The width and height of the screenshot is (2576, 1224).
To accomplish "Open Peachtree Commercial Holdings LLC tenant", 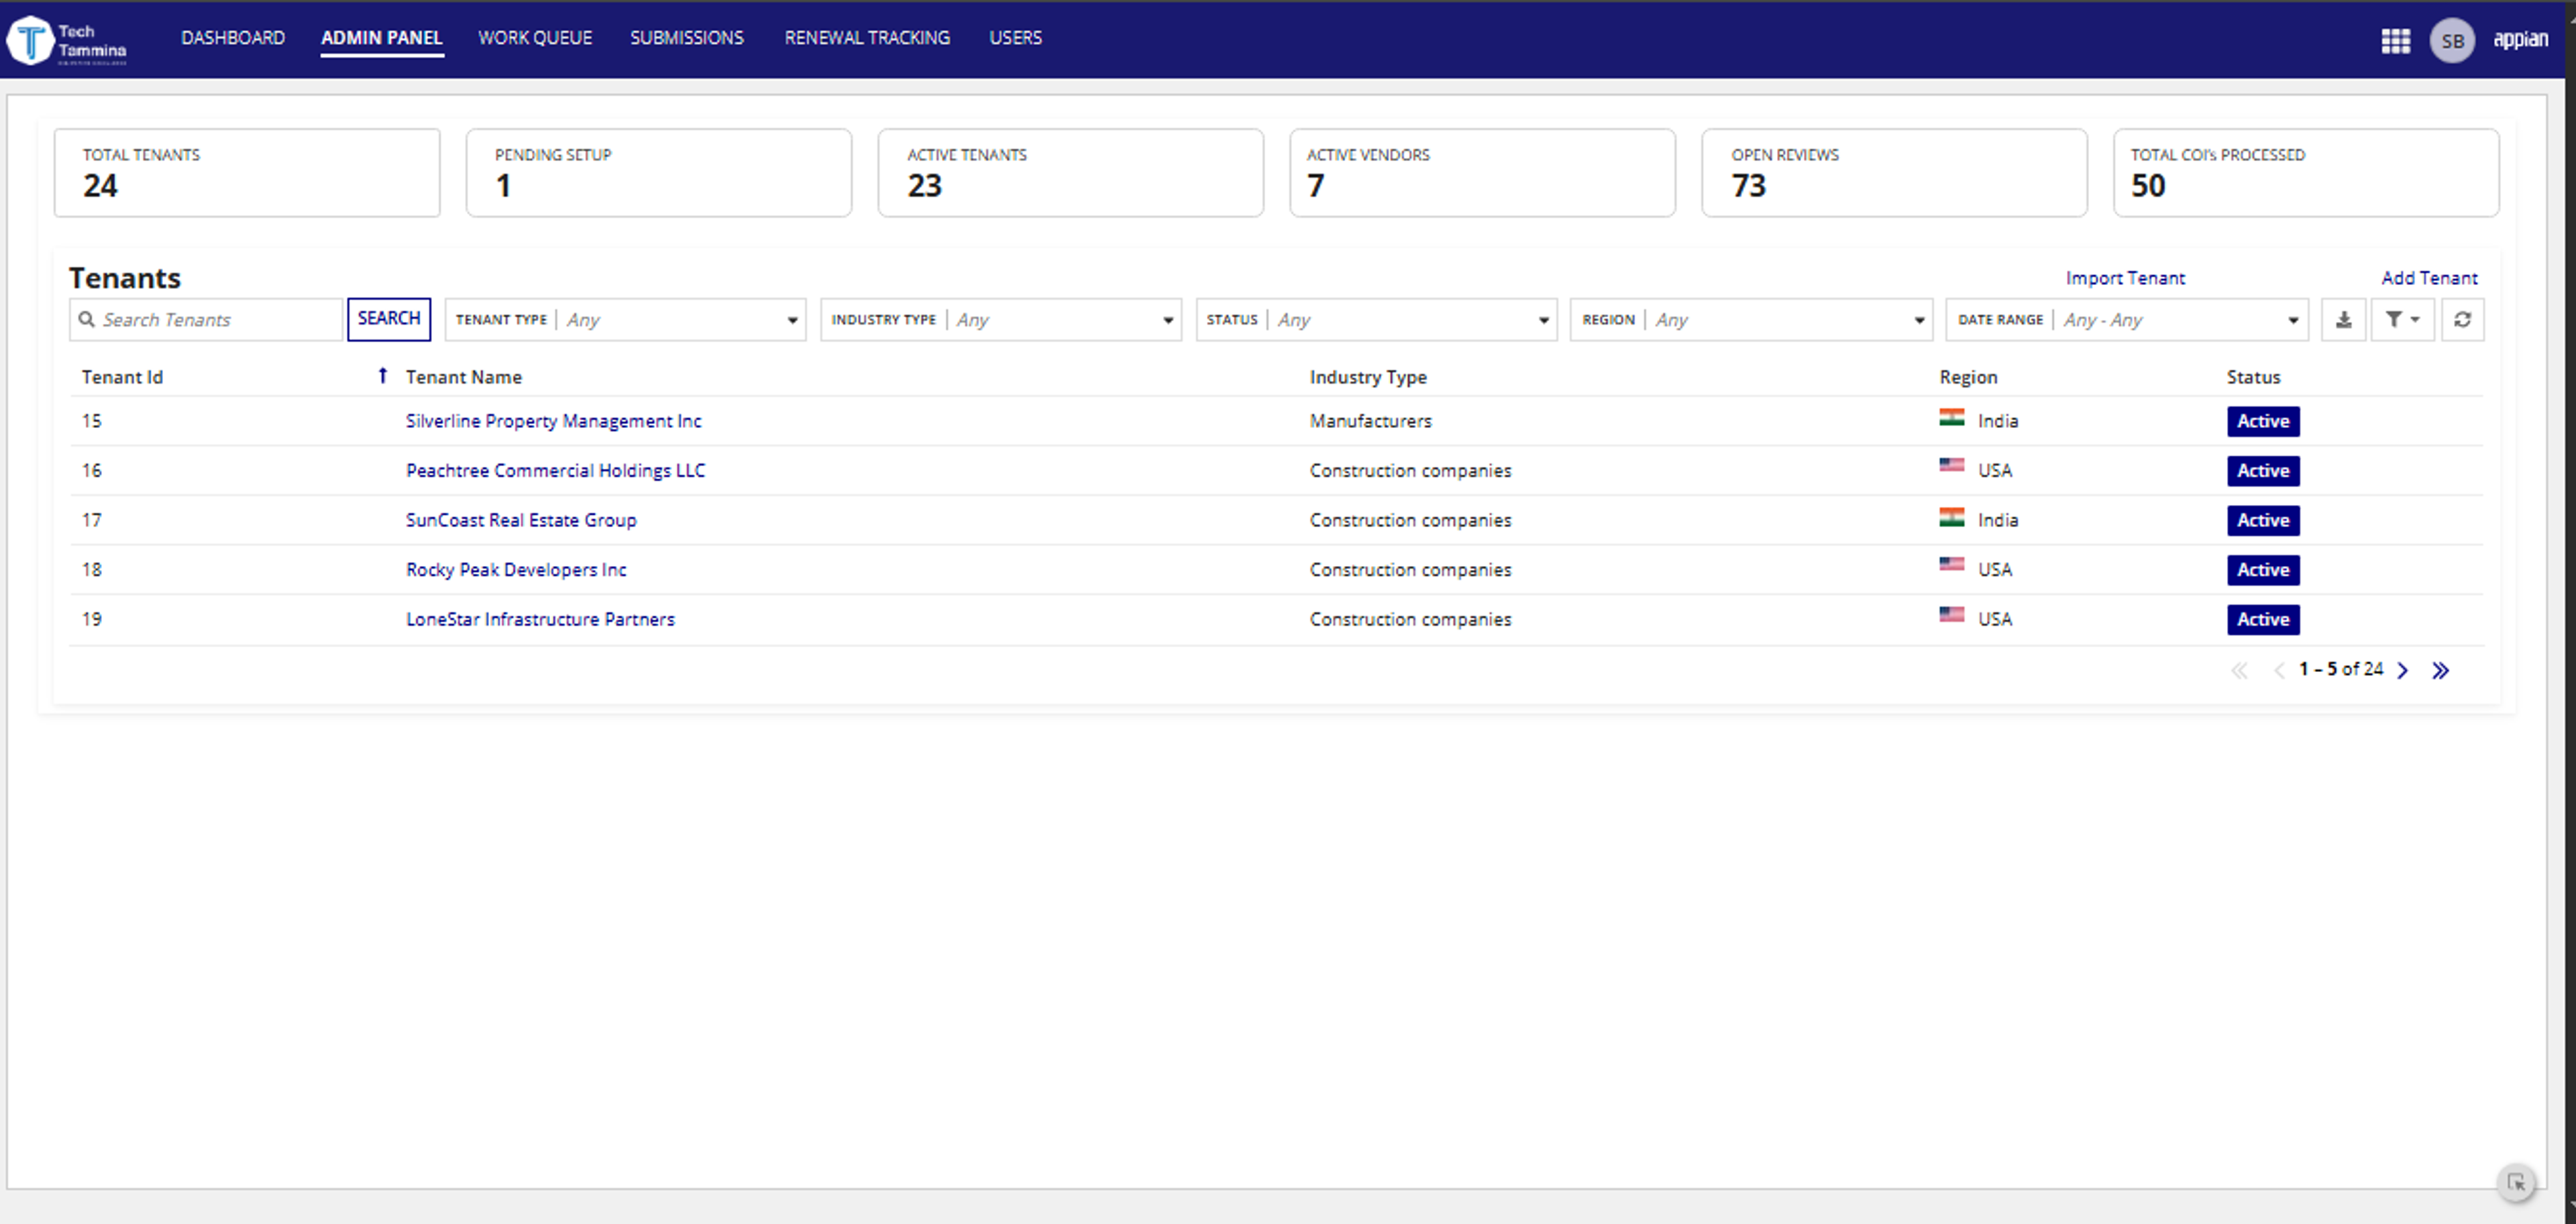I will click(555, 470).
